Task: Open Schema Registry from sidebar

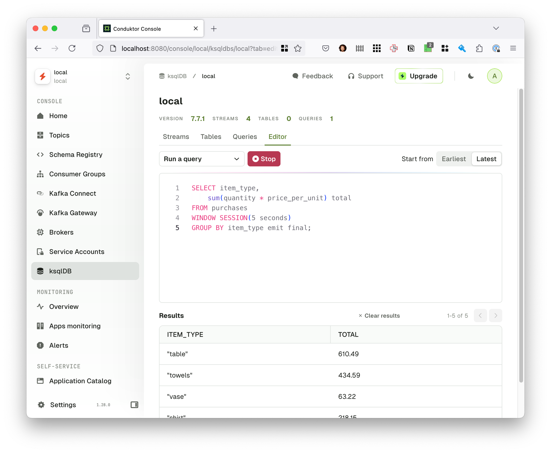Action: [75, 155]
